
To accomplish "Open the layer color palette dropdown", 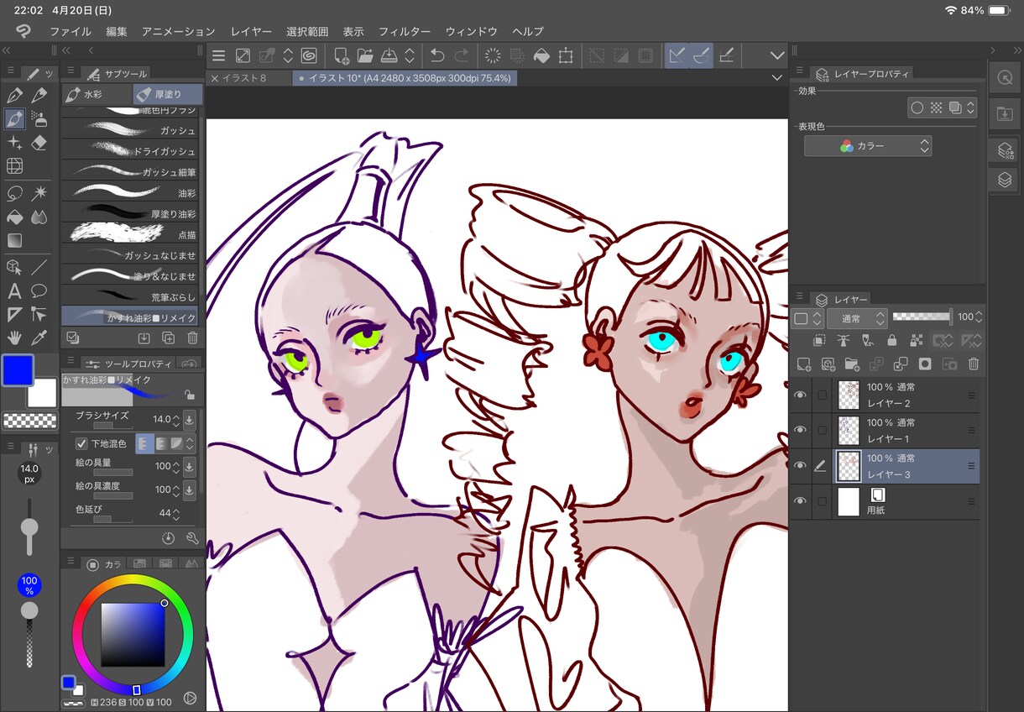I will tap(807, 318).
